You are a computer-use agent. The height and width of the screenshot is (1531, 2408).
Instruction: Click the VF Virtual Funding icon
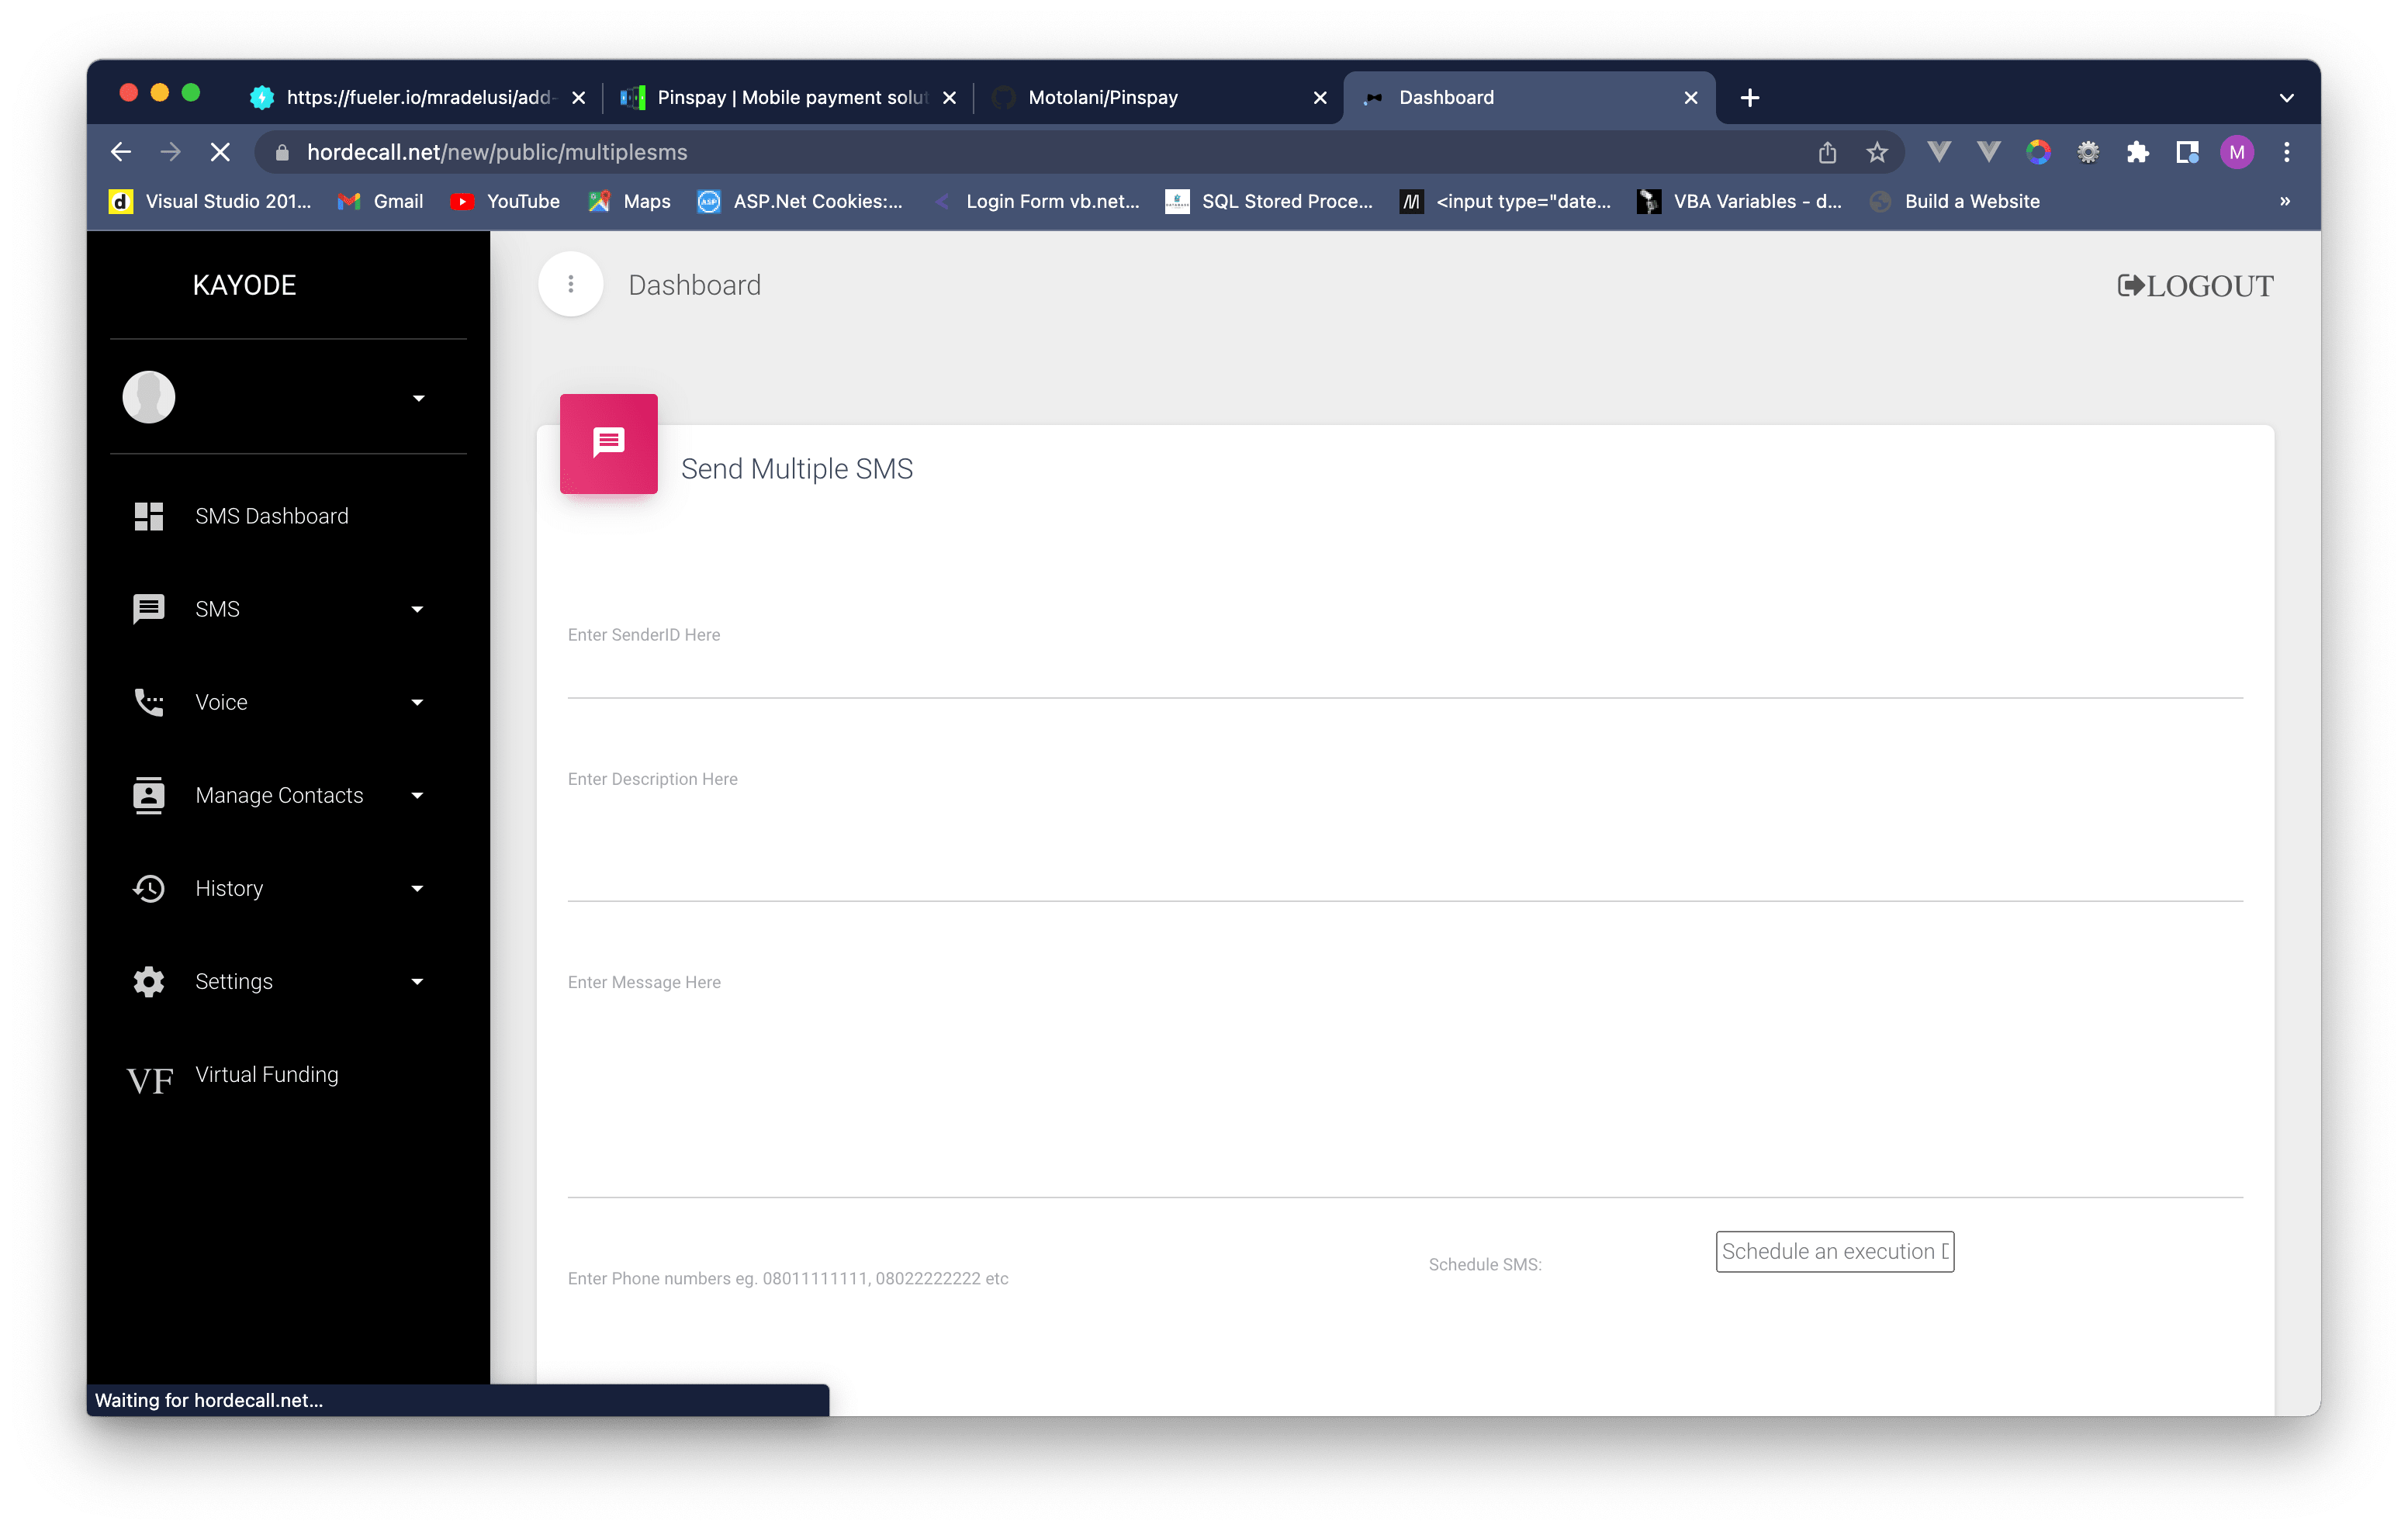150,1080
